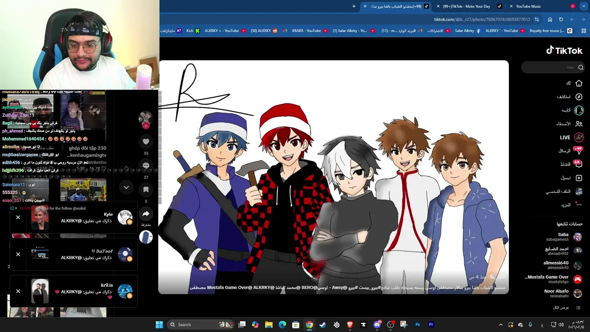Click the red recording indicator in tab bar
Image resolution: width=590 pixels, height=332 pixels.
(573, 6)
